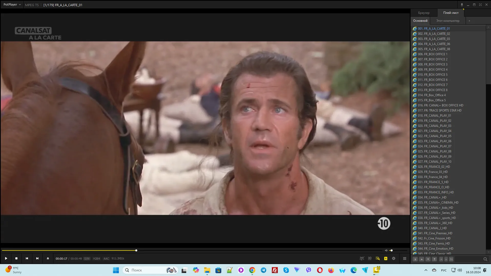Click the playlist scrollbar down arrow
Screen dimensions: 491x276
488,252
